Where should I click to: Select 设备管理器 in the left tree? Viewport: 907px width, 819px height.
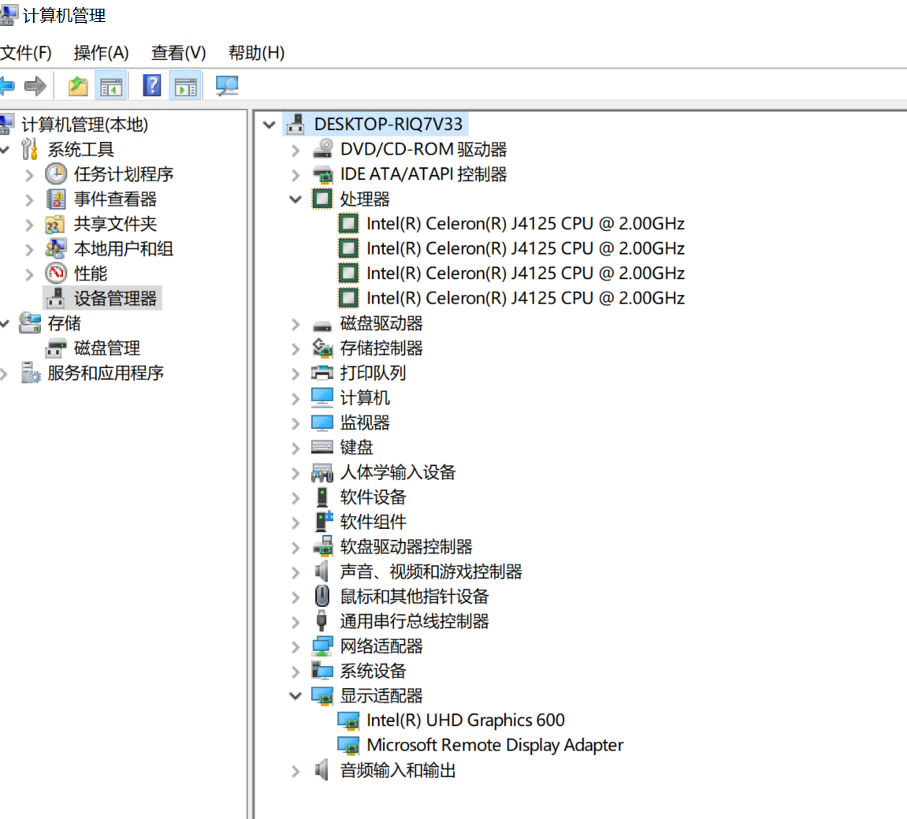(115, 298)
